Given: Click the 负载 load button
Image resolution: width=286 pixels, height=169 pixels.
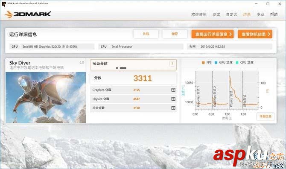Looking at the screenshot, I should (x=146, y=34).
